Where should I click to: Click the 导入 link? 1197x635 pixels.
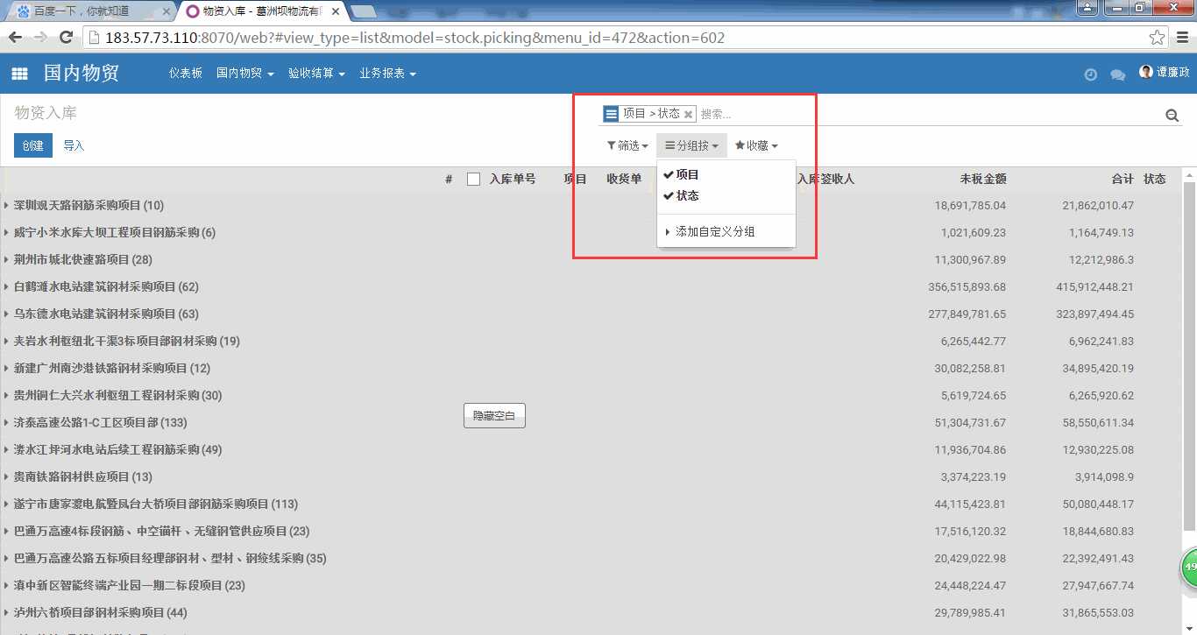74,145
